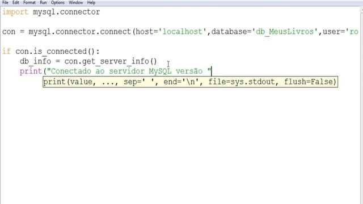Open the Run menu

[43, 2]
